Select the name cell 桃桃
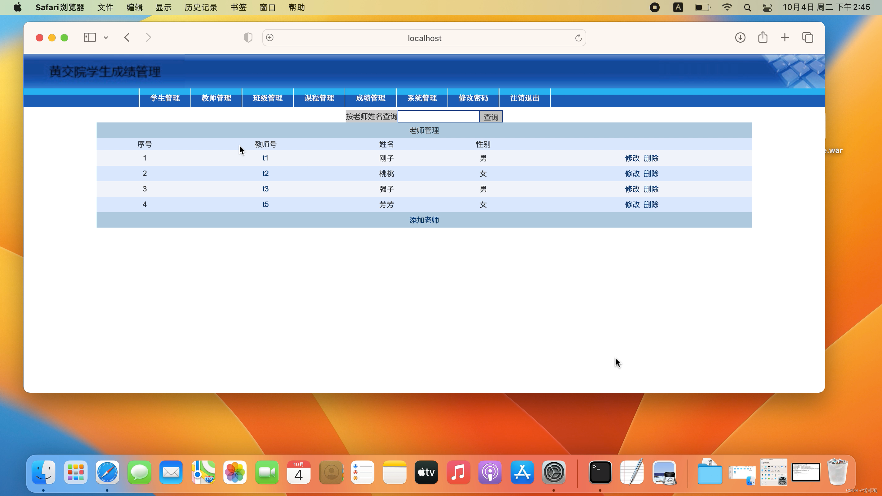Image resolution: width=882 pixels, height=496 pixels. [386, 174]
